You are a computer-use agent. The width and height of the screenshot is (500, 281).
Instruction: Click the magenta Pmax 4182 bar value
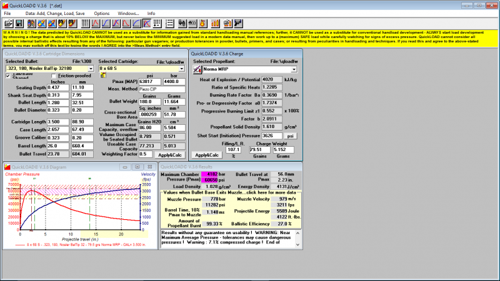coord(209,174)
